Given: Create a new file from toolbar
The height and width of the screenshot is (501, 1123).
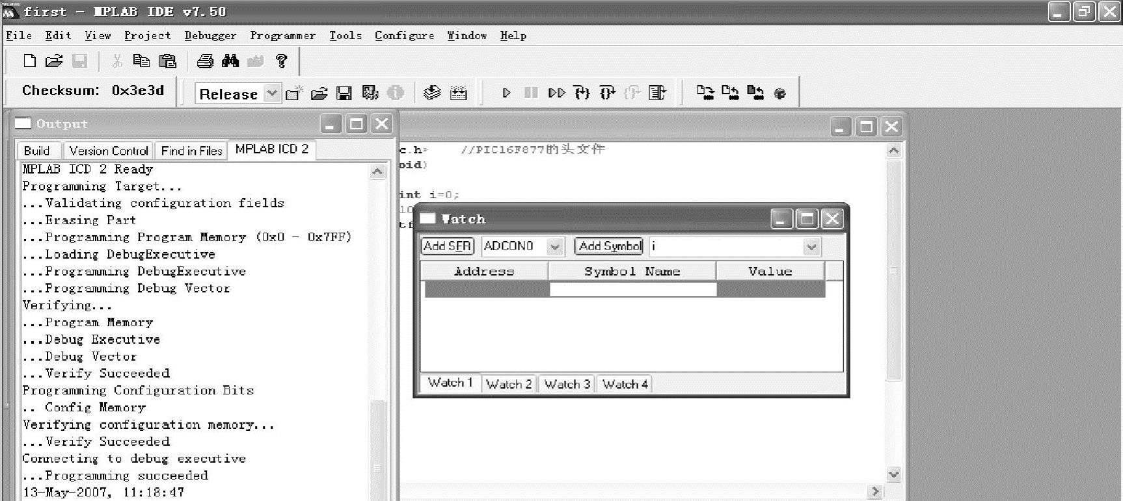Looking at the screenshot, I should [29, 61].
